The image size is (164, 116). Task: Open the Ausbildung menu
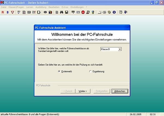click(x=41, y=7)
